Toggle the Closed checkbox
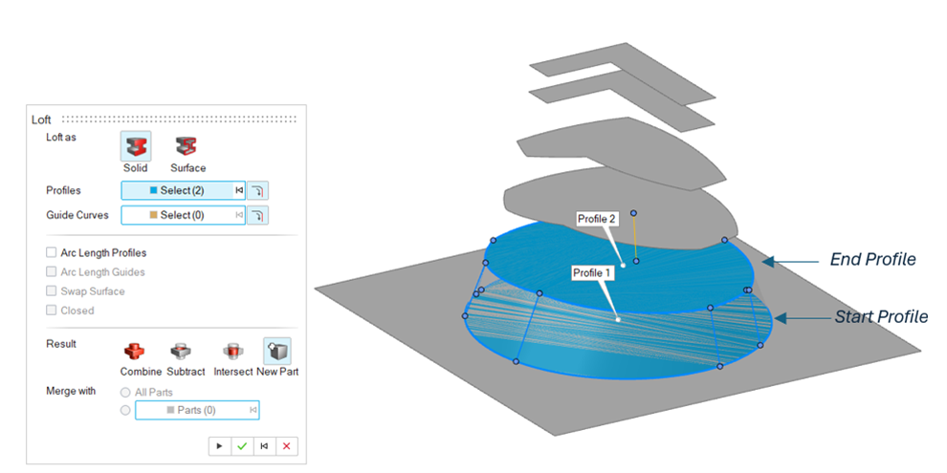947x473 pixels. pos(52,311)
